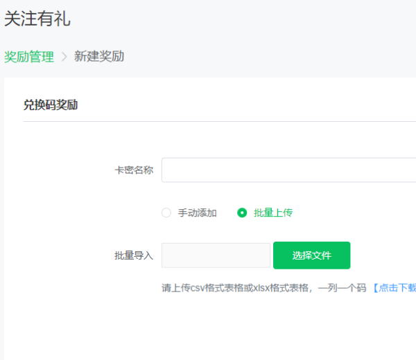Click the 关注有礼 page title

tap(37, 19)
